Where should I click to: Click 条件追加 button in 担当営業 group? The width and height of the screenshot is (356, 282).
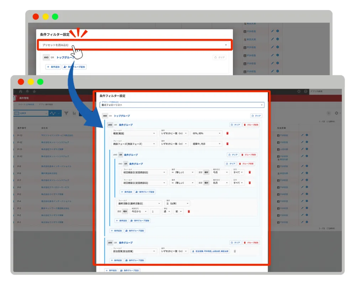point(117,260)
